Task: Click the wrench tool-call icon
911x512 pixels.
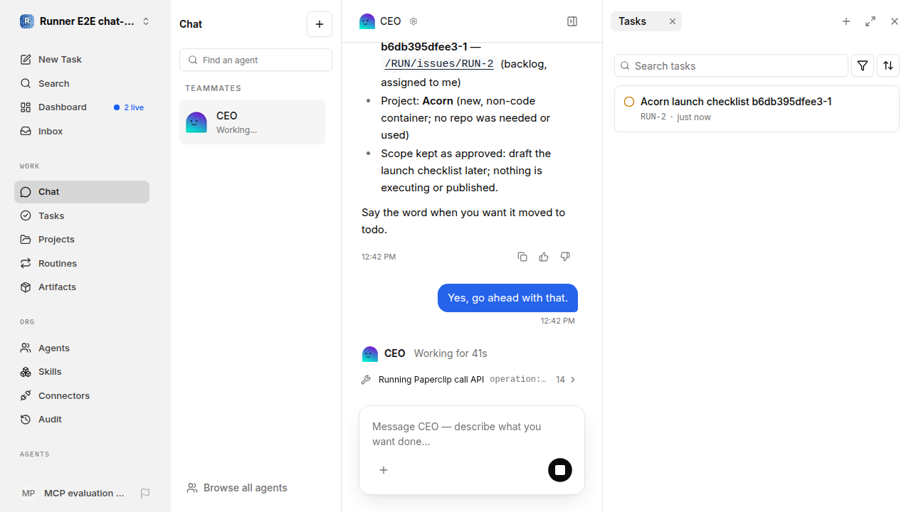Action: [x=366, y=380]
